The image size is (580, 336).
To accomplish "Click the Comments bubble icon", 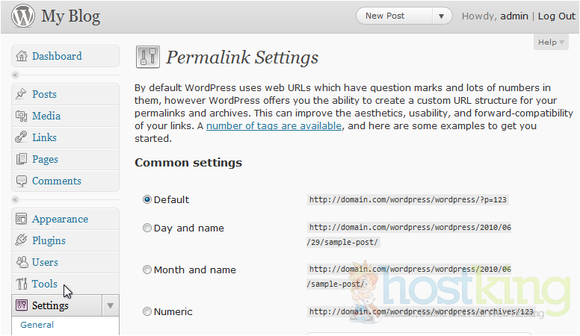I will click(x=21, y=181).
